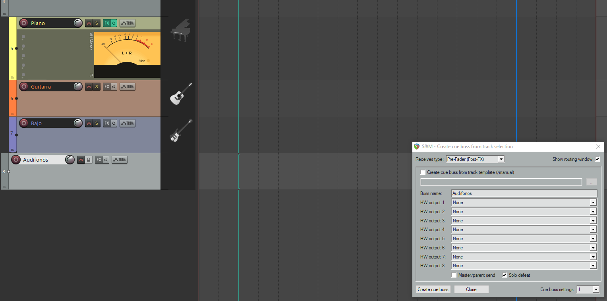Click the Piano track volume knob
The height and width of the screenshot is (301, 607).
coord(78,23)
